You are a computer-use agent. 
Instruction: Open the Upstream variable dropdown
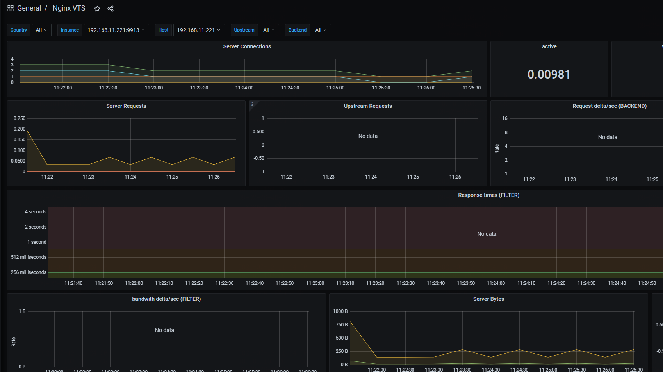[269, 30]
